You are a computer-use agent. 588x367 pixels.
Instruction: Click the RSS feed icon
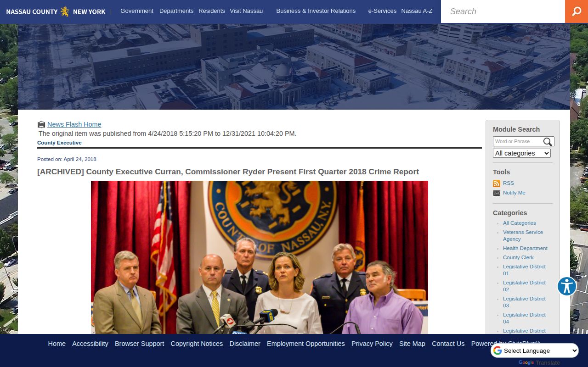497,183
